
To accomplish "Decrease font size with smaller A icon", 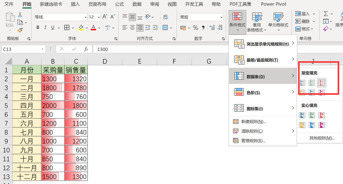I will click(113, 17).
